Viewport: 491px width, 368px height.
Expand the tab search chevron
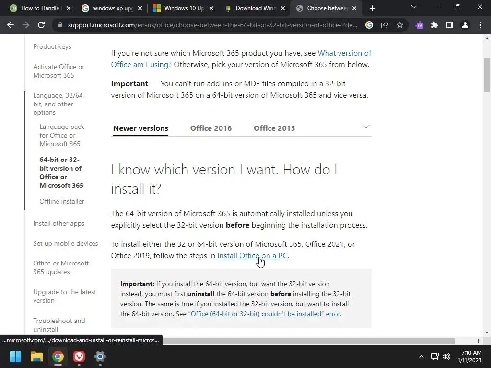(x=414, y=7)
